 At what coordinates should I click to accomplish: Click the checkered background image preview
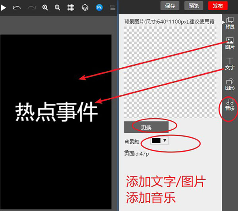coord(170,72)
